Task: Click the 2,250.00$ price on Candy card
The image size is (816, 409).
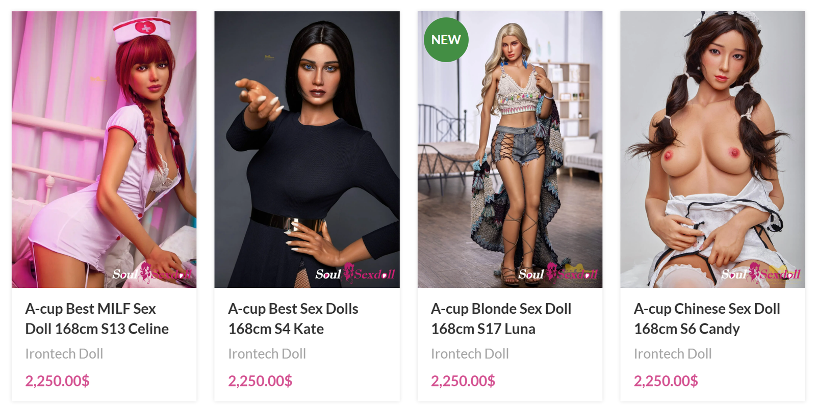Action: click(666, 380)
